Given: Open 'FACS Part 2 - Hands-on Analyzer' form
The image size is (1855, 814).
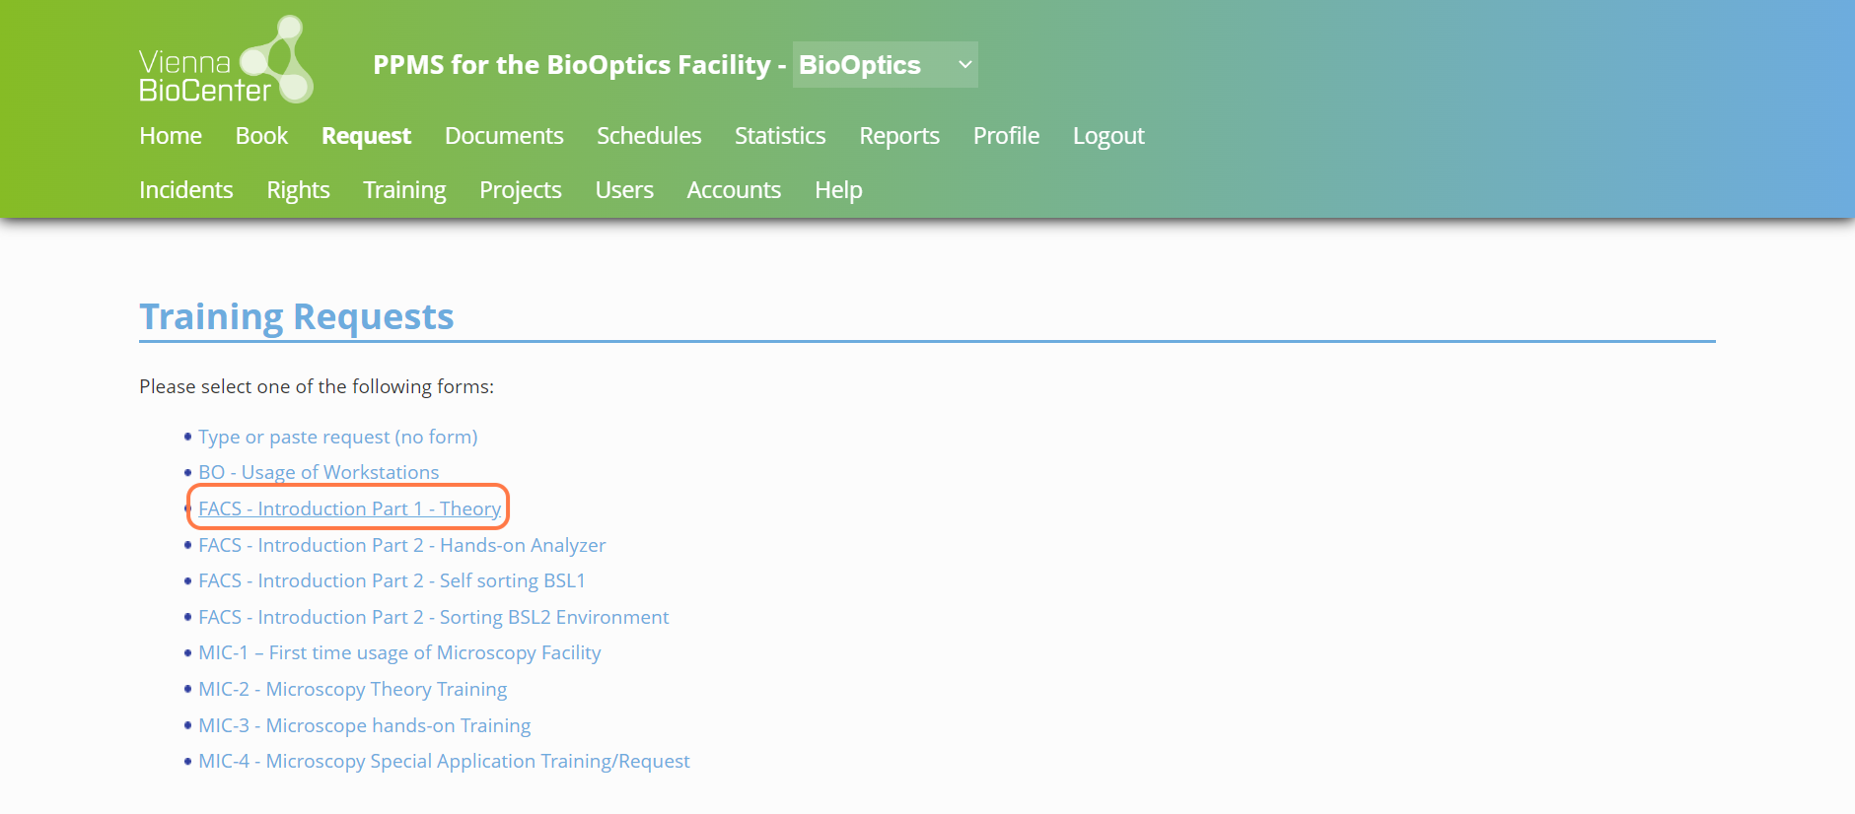Looking at the screenshot, I should click(x=402, y=545).
